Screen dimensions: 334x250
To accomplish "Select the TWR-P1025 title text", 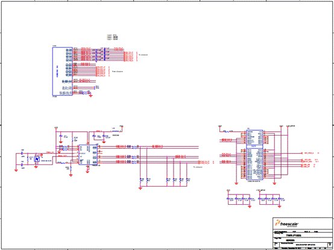I will coord(294,236).
